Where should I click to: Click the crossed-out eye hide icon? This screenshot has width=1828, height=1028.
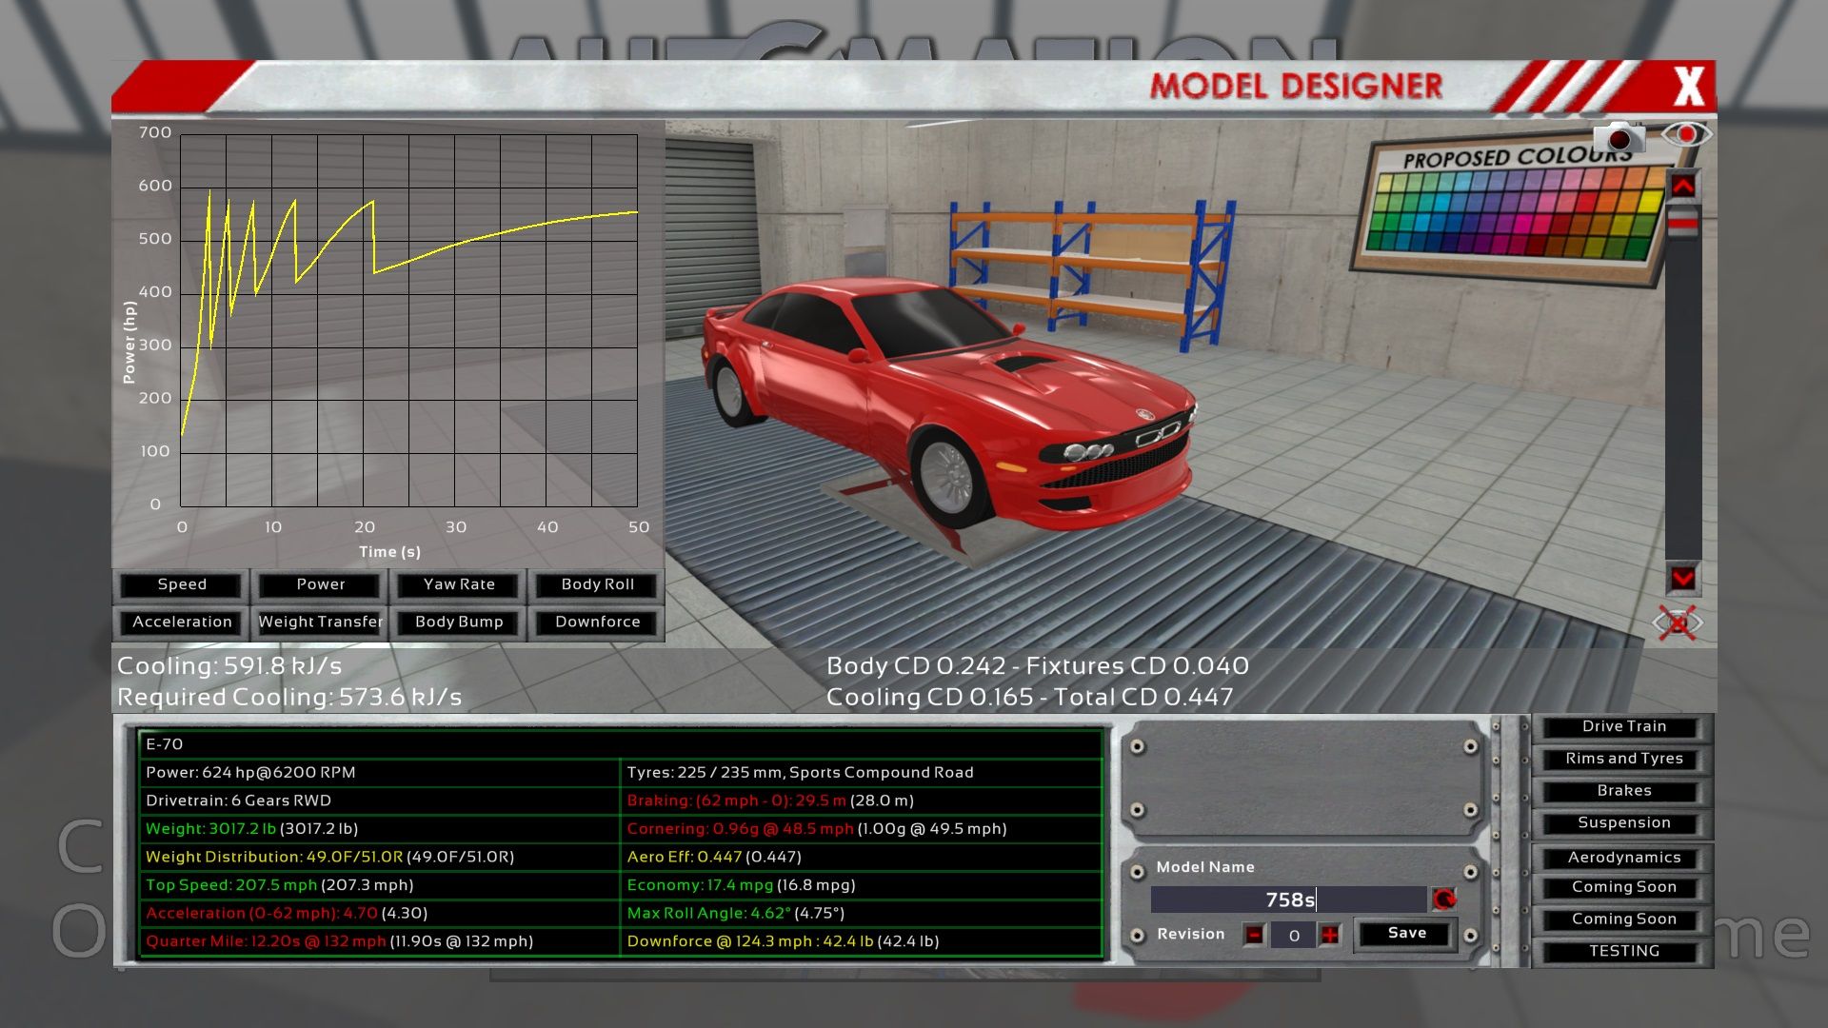[1678, 624]
